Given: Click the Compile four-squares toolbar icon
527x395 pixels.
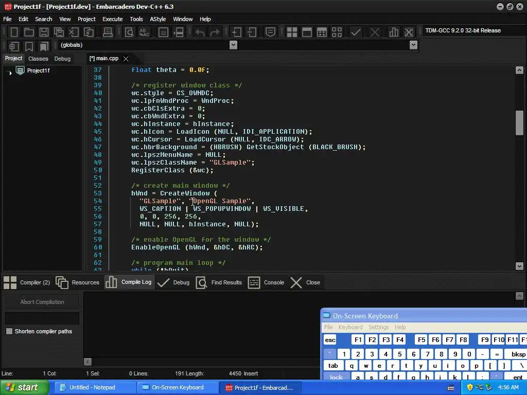Looking at the screenshot, I should [292, 32].
